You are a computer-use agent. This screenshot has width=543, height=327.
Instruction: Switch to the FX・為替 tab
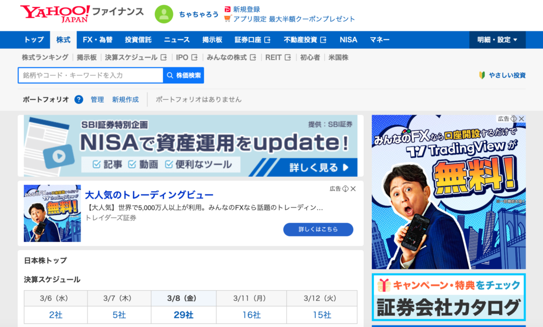[x=98, y=40]
